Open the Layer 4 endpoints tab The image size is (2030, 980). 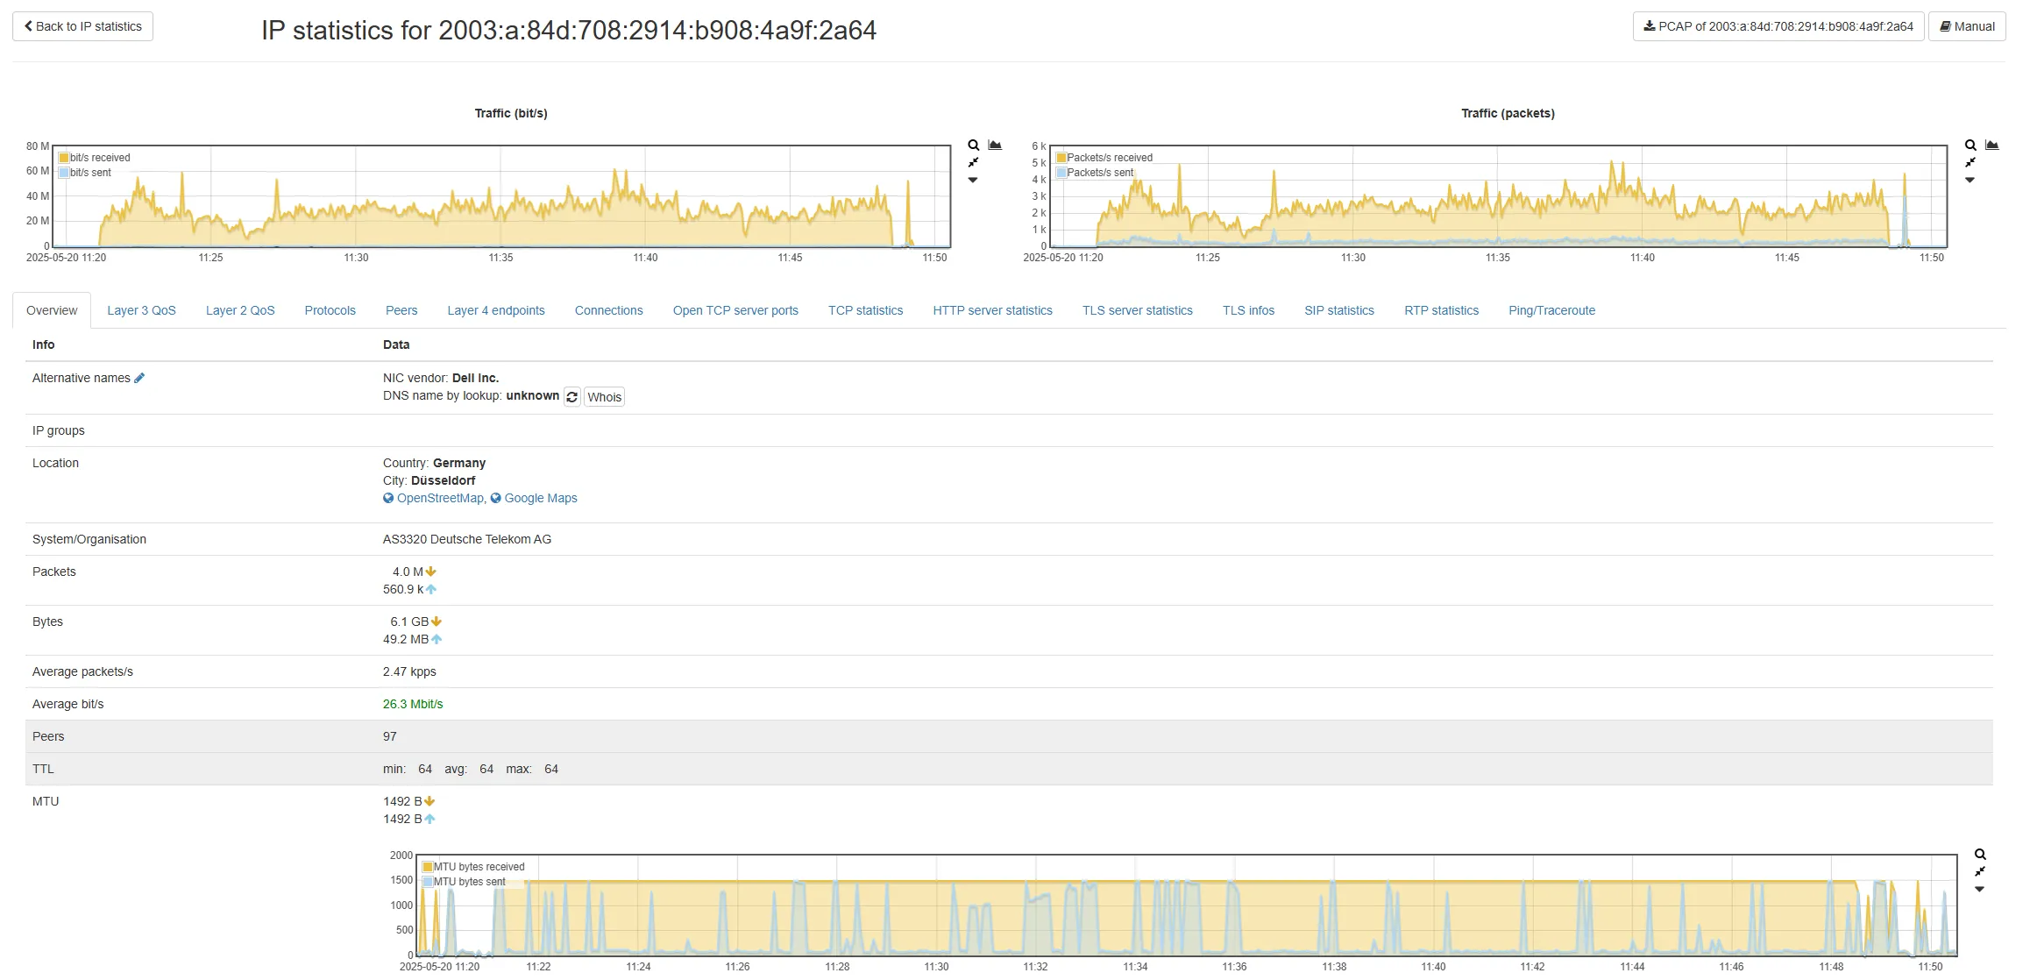[x=495, y=310]
